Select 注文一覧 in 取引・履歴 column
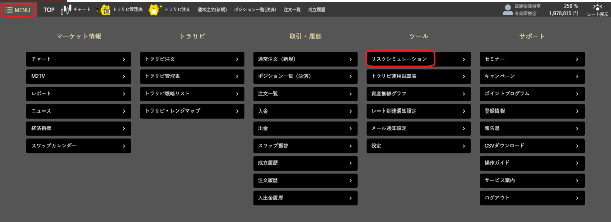Screen dimensions: 611x222 tap(305, 94)
